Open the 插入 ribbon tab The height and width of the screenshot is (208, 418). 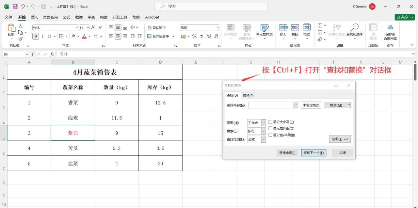pyautogui.click(x=34, y=17)
